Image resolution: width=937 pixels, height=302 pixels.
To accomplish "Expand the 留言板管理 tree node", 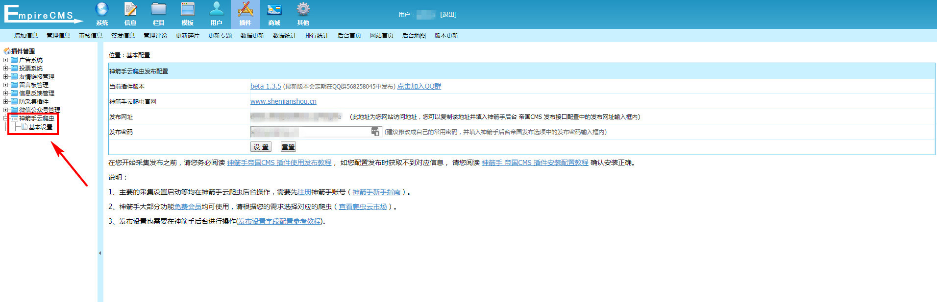I will pyautogui.click(x=6, y=85).
